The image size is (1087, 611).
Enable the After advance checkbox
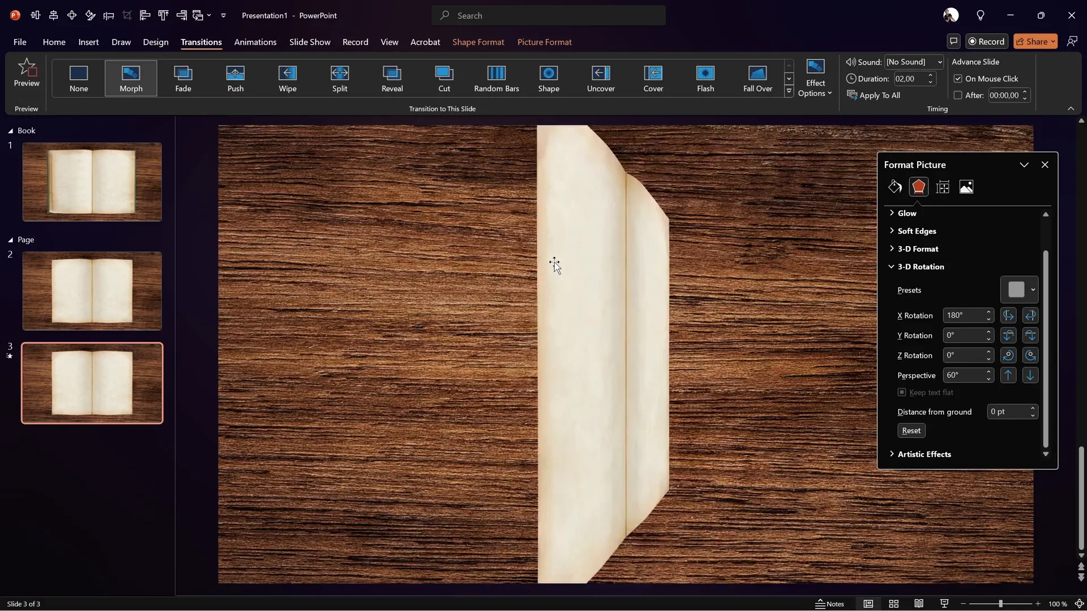pyautogui.click(x=958, y=95)
